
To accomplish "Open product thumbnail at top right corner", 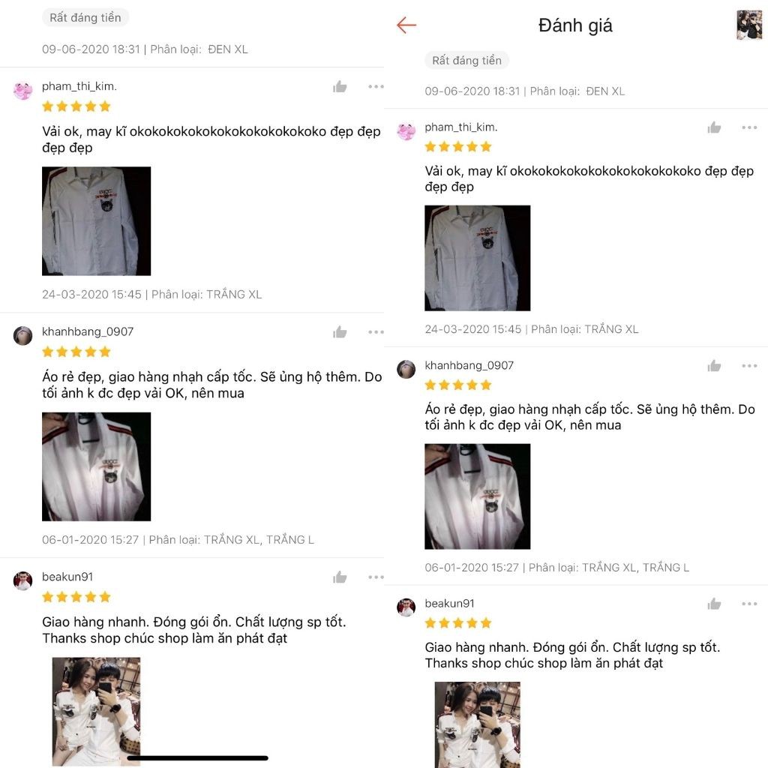I will point(749,25).
